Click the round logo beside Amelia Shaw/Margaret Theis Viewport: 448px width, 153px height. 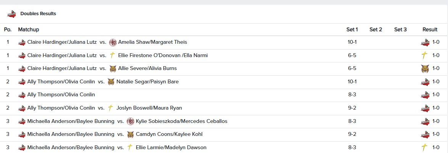click(x=113, y=42)
